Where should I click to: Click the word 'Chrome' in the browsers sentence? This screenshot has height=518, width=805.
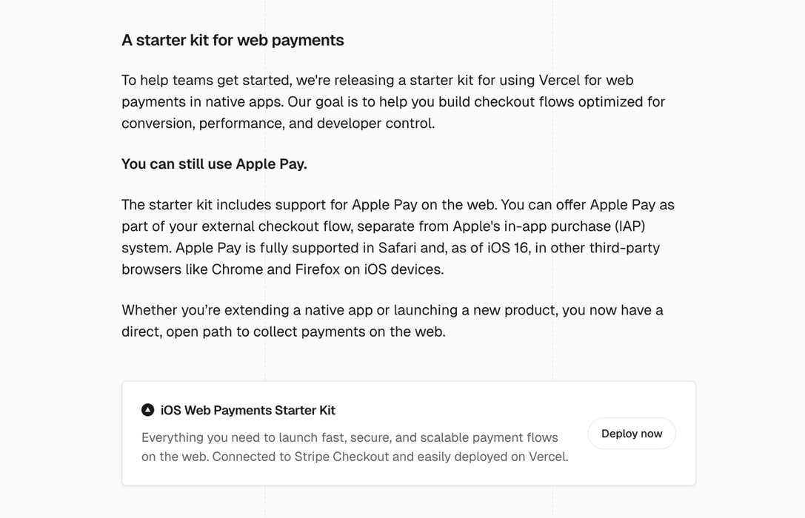(x=236, y=269)
